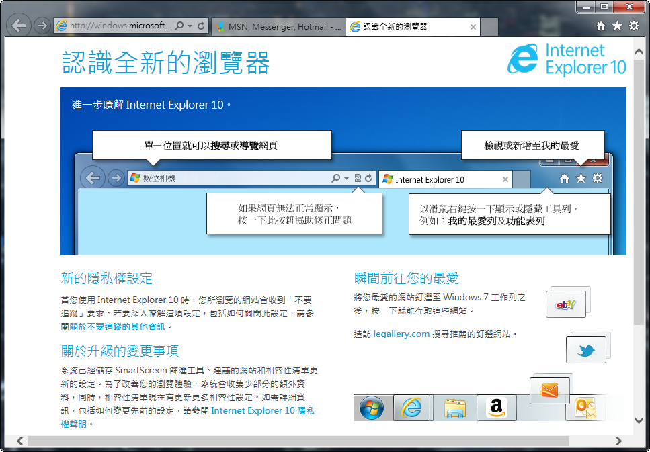Navigate back with the Back arrow
This screenshot has height=452, width=650.
[19, 25]
